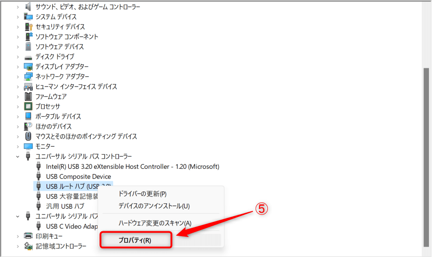432x257 pixels.
Task: Select ハードウェア変更のスキャン(A) menu option
Action: click(155, 223)
